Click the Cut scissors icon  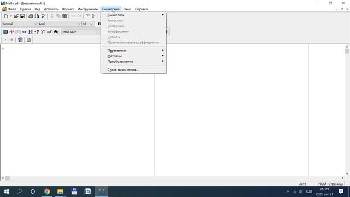52,16
